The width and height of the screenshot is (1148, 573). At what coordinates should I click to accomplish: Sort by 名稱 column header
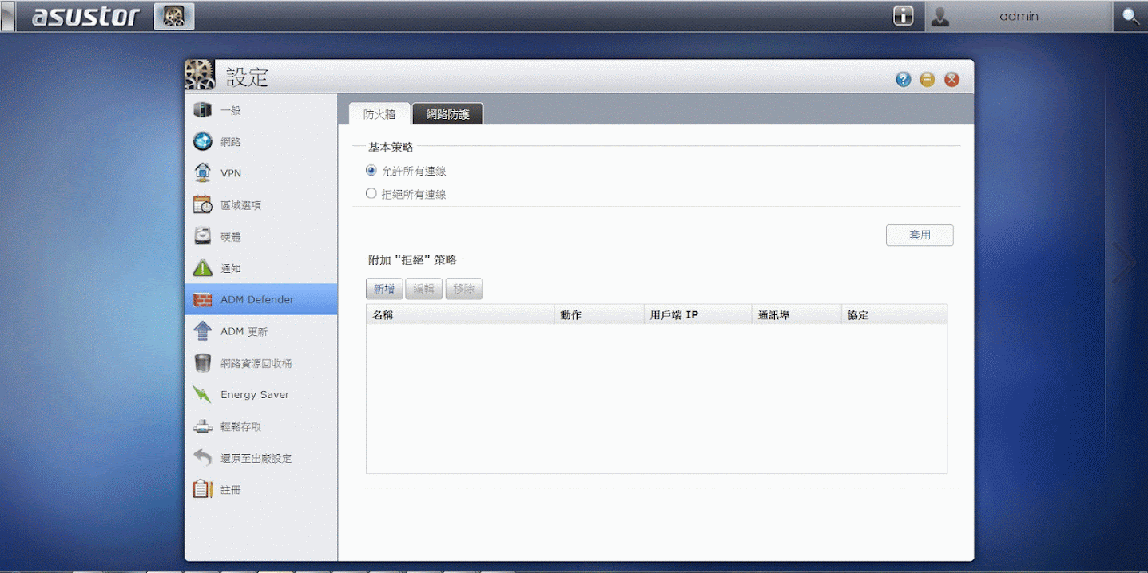point(460,314)
